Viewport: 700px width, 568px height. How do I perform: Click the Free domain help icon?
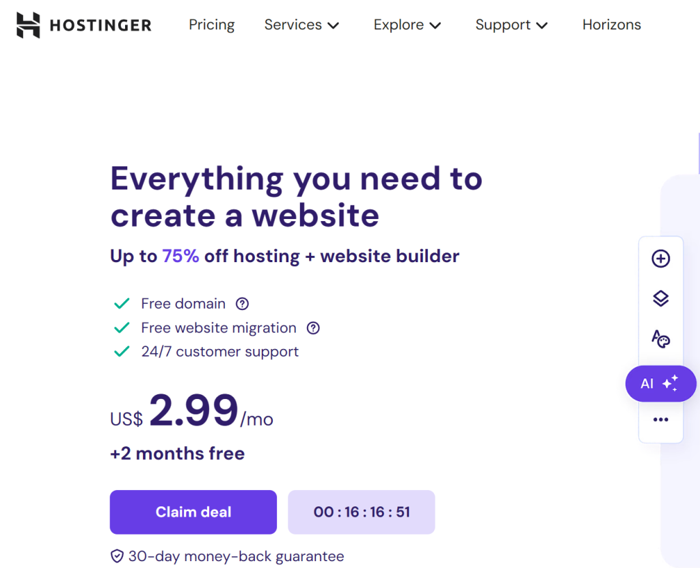click(x=243, y=304)
